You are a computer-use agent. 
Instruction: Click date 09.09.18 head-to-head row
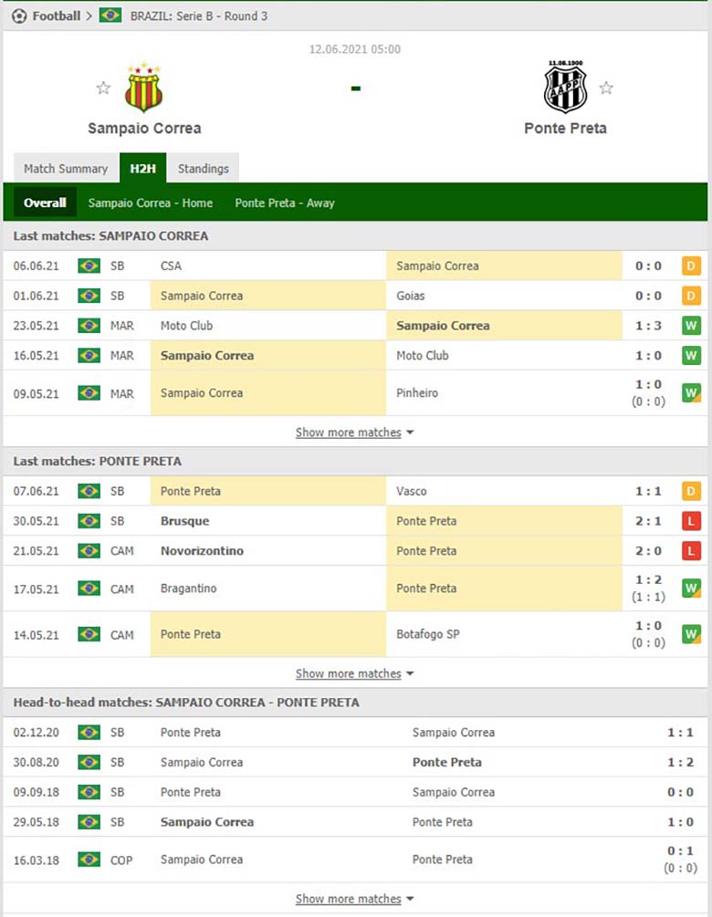tap(37, 792)
